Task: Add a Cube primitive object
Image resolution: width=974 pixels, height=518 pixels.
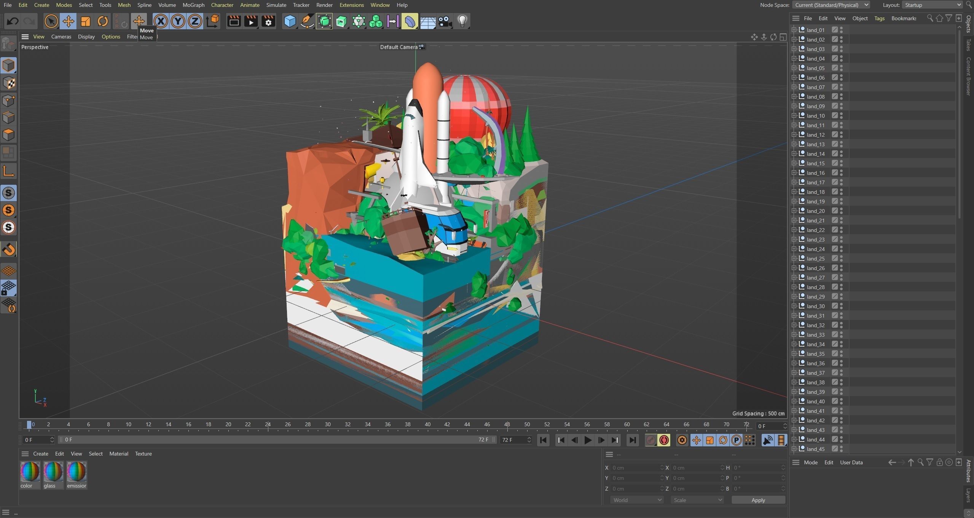Action: (x=290, y=21)
